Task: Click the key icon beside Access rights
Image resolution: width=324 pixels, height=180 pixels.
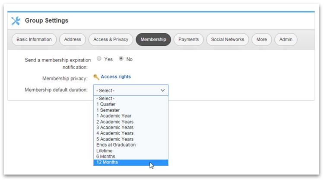Action: click(96, 77)
